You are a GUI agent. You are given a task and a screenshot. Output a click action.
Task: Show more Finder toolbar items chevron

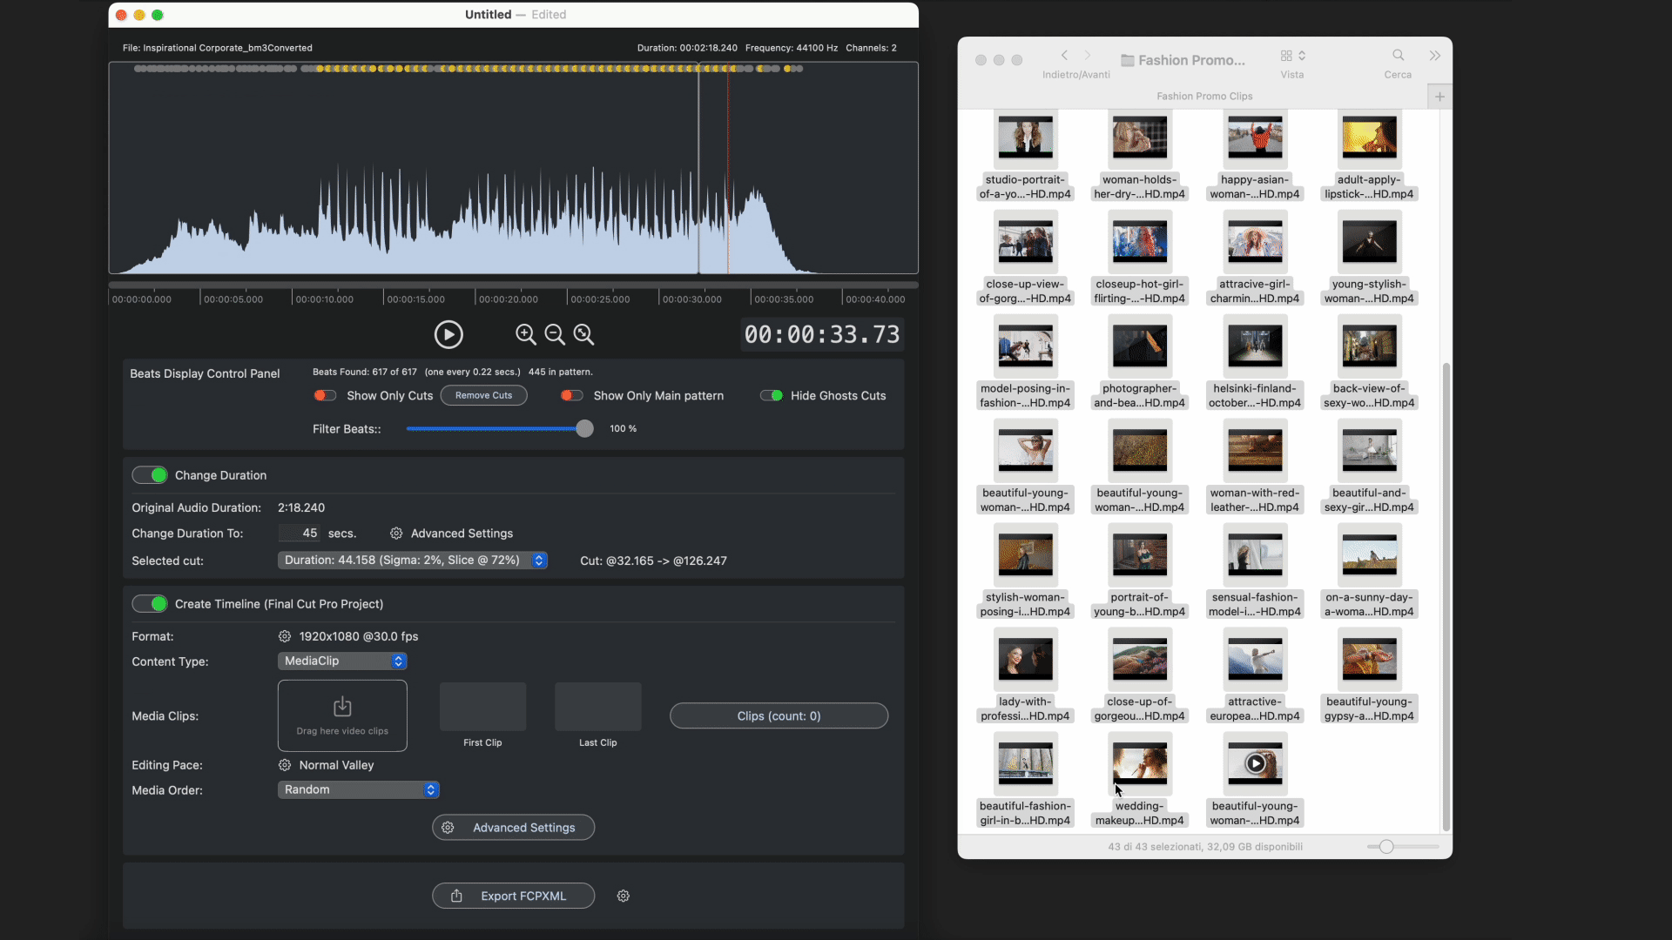(1434, 56)
